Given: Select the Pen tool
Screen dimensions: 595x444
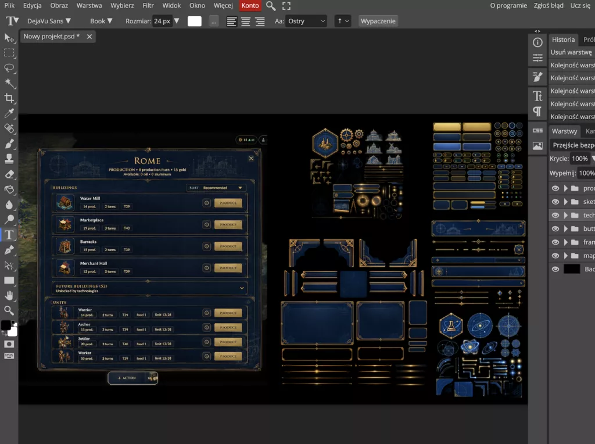Looking at the screenshot, I should pyautogui.click(x=9, y=250).
